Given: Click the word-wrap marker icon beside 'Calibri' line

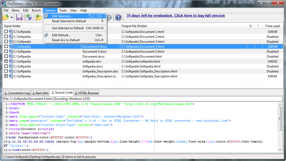Looking at the screenshot, I should (x=5, y=145).
